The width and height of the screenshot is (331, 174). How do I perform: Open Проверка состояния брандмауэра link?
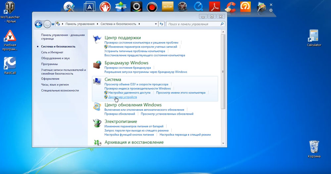click(127, 68)
